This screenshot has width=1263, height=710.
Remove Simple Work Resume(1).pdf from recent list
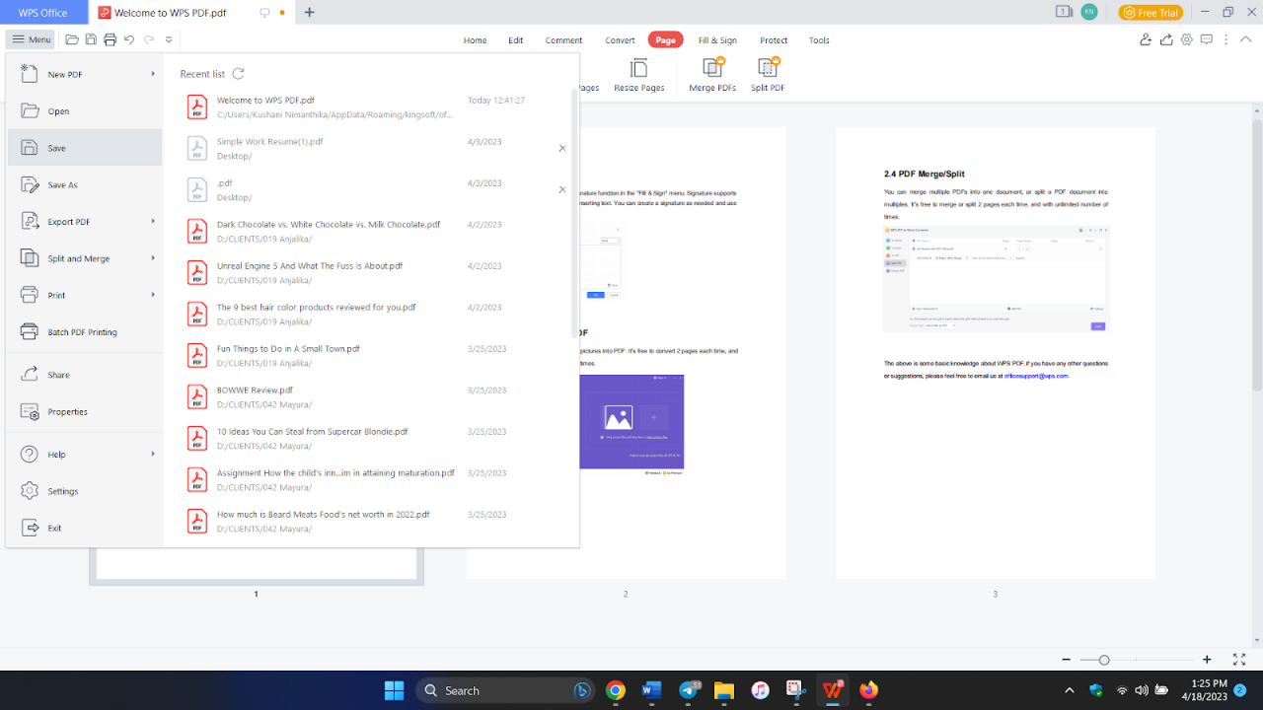tap(561, 148)
